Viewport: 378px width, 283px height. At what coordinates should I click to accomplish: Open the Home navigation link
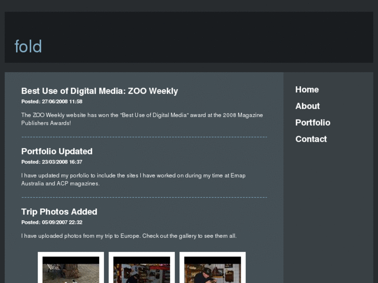307,90
